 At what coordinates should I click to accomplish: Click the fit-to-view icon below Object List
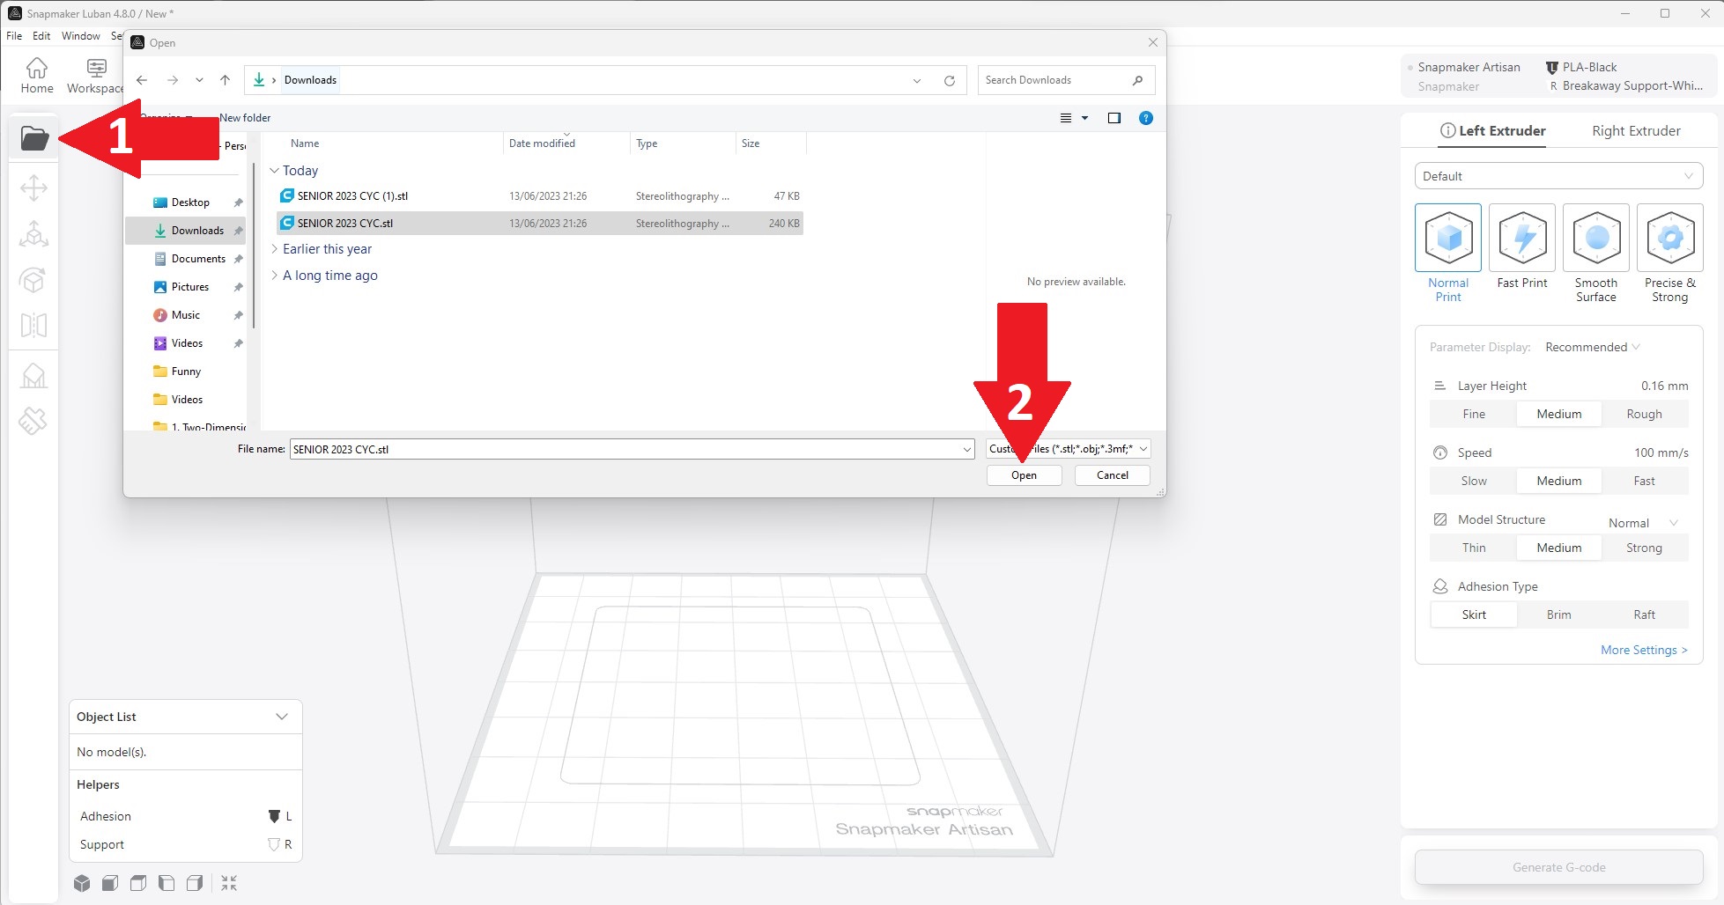229,883
